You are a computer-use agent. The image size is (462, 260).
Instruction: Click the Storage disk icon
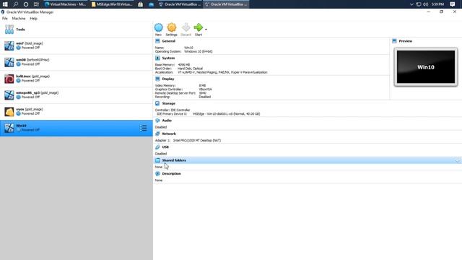tap(157, 103)
